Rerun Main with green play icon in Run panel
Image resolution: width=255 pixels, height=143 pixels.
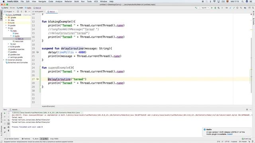4,113
